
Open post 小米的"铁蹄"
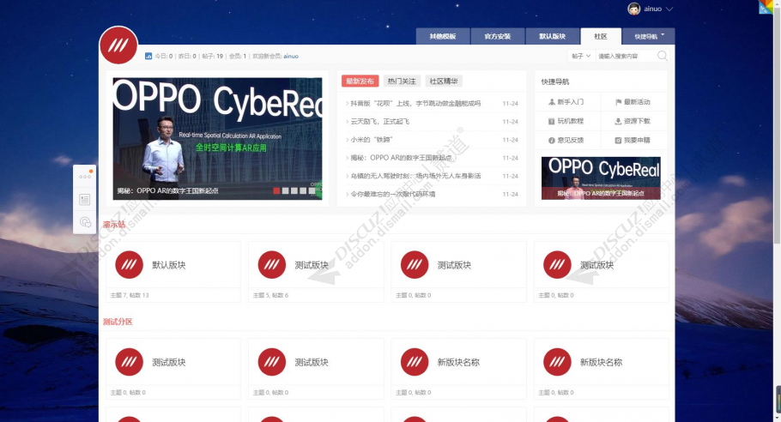tap(372, 140)
